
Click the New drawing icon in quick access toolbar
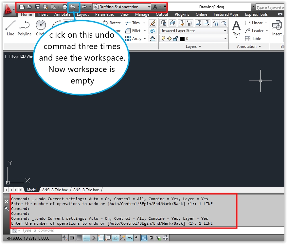22,7
